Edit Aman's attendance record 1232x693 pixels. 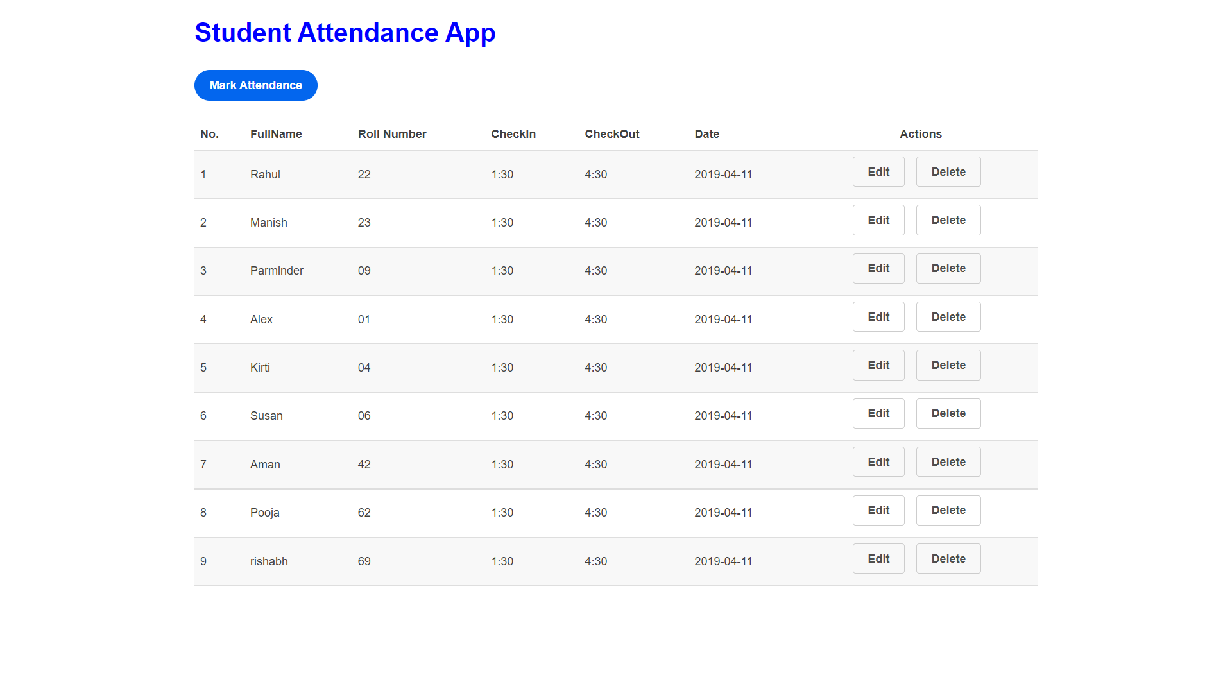(x=878, y=461)
